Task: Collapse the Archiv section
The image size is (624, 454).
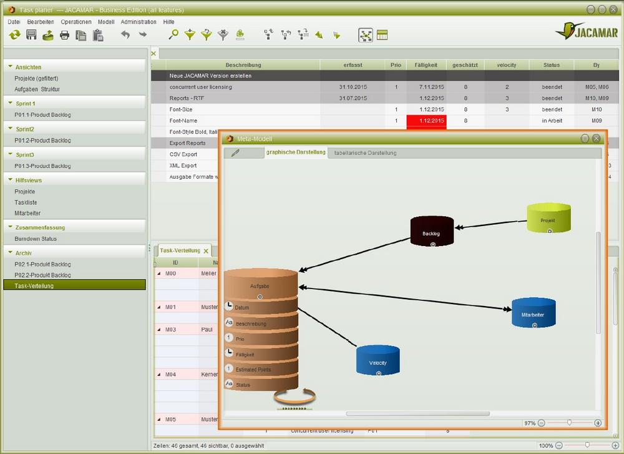Action: tap(11, 252)
